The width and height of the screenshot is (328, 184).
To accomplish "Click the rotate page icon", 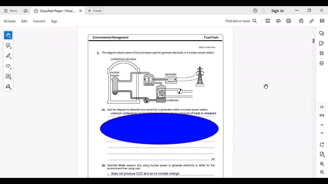I will pyautogui.click(x=322, y=145).
